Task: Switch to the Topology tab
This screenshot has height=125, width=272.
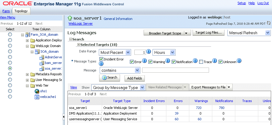Action: (x=21, y=11)
